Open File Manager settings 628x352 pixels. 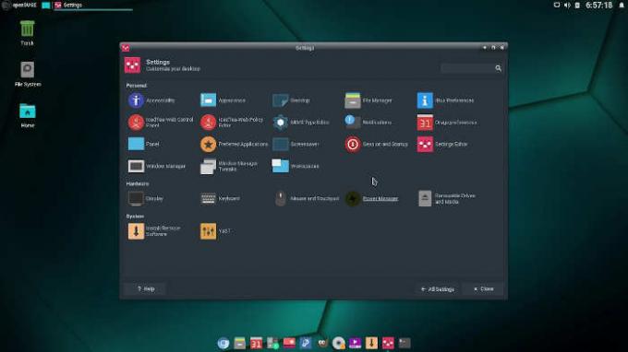368,100
